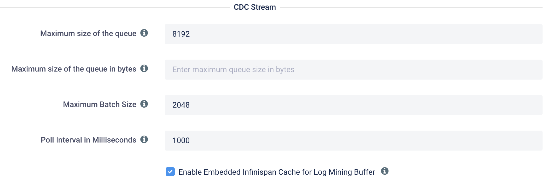Select the Maximum Batch Size value 2048
The width and height of the screenshot is (547, 188).
coord(181,105)
